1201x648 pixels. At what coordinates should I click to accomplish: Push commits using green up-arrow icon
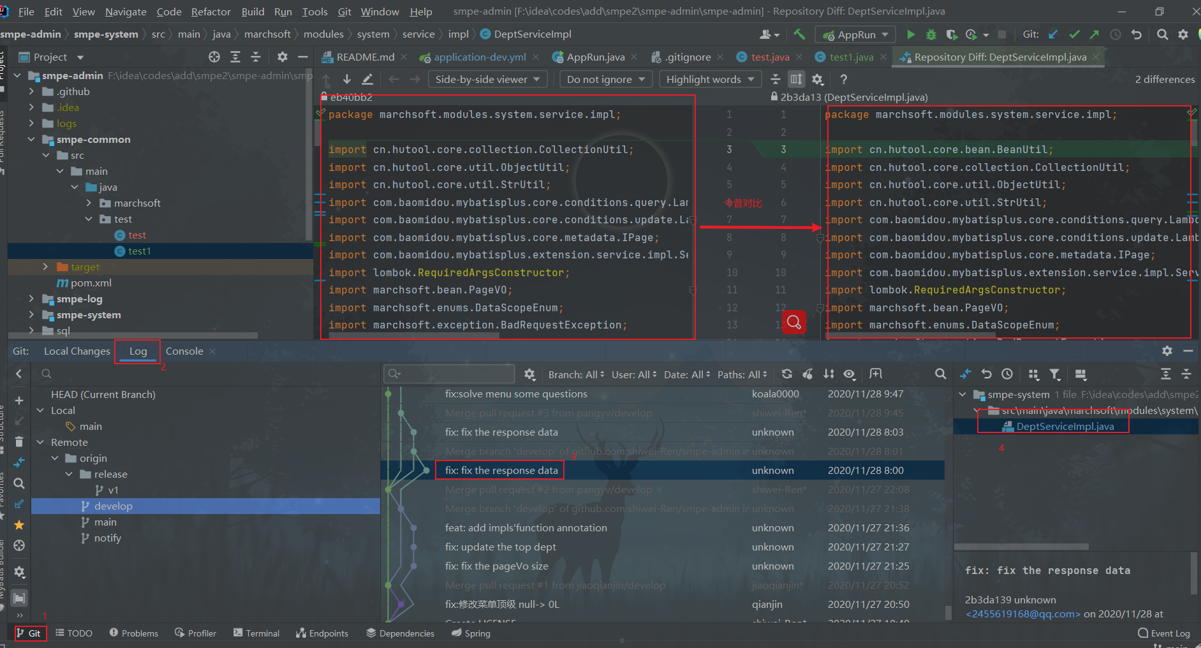[1094, 34]
